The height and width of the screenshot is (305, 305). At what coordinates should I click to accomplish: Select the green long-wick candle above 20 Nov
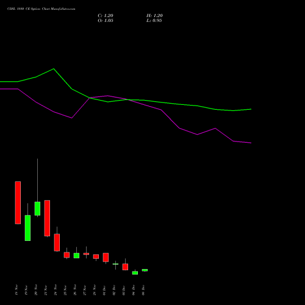pos(37,209)
